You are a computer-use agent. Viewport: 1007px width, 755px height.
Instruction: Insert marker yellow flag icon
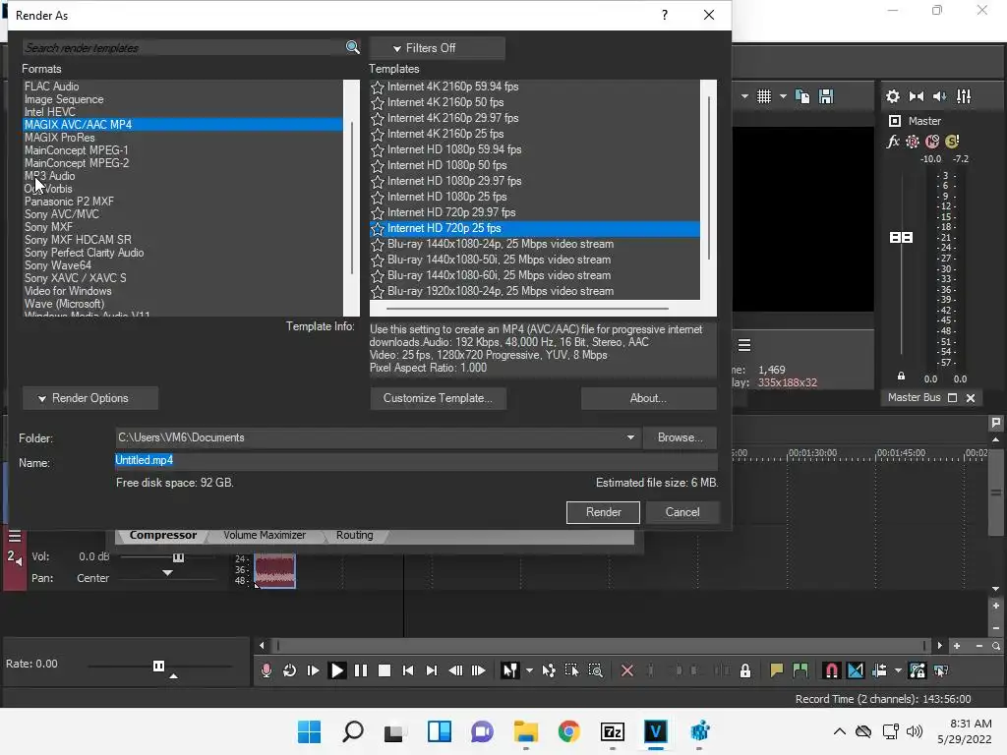click(777, 670)
